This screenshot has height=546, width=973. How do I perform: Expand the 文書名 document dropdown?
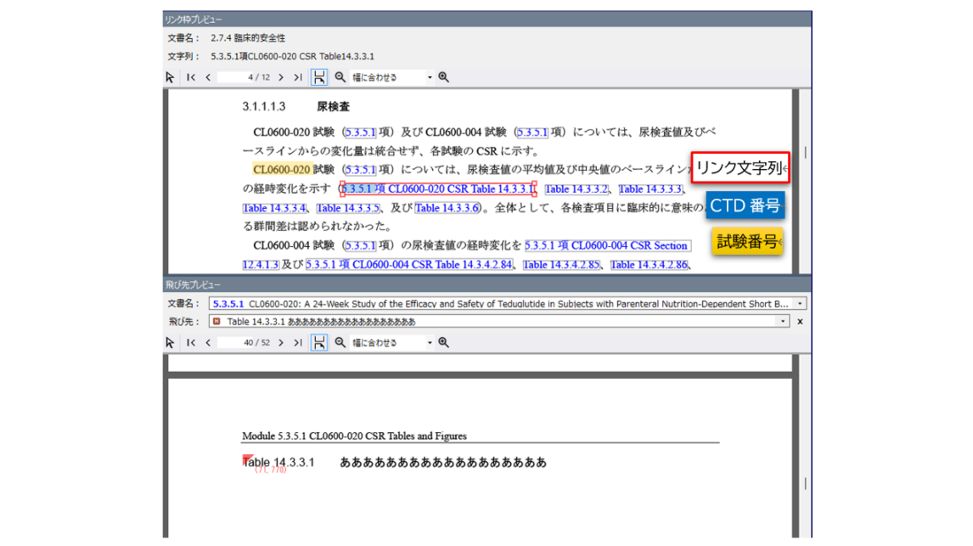[x=800, y=303]
